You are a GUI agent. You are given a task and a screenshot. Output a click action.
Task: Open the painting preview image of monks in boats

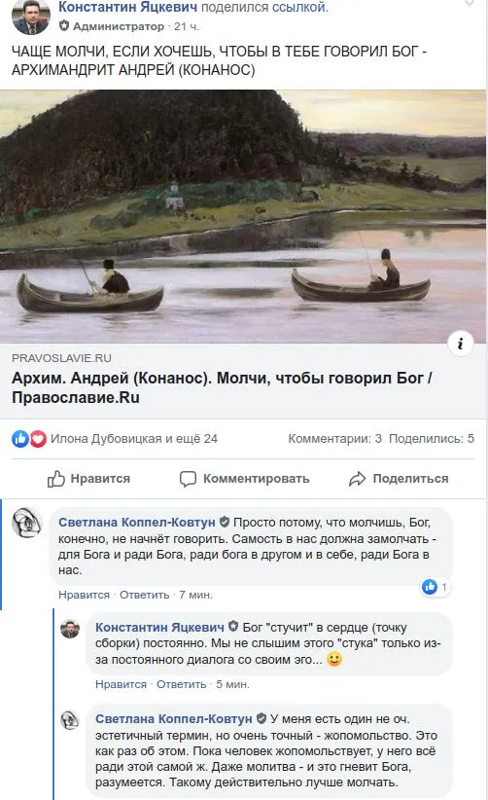pyautogui.click(x=243, y=216)
